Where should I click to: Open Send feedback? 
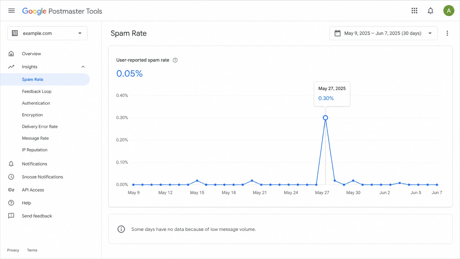pos(37,216)
